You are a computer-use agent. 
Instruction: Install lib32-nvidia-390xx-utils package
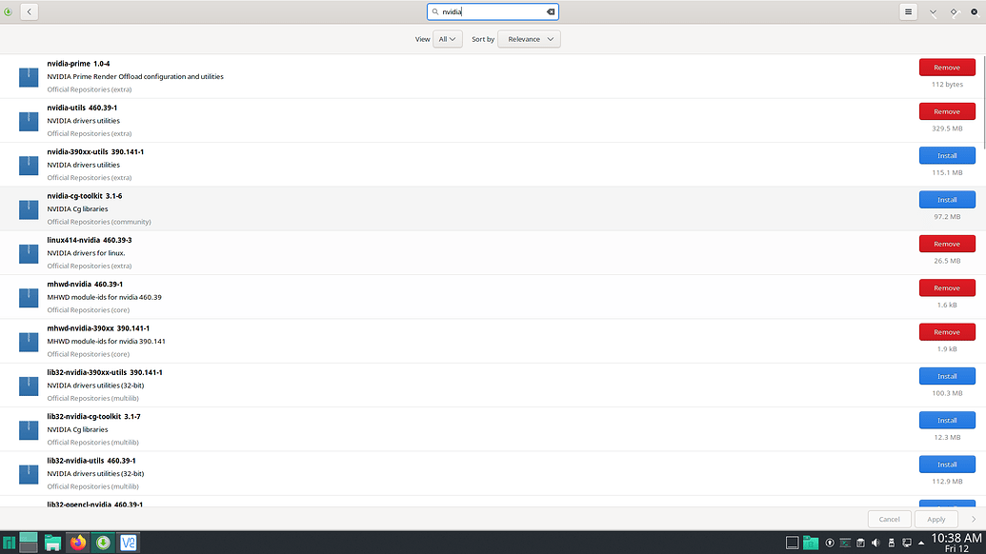click(947, 376)
